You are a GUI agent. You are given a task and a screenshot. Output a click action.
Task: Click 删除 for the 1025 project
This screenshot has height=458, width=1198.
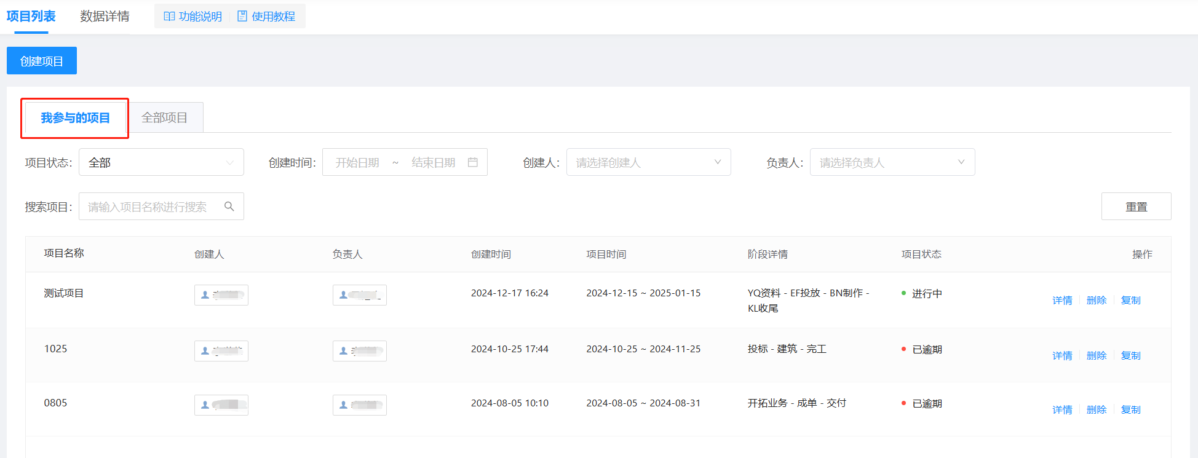(1097, 356)
